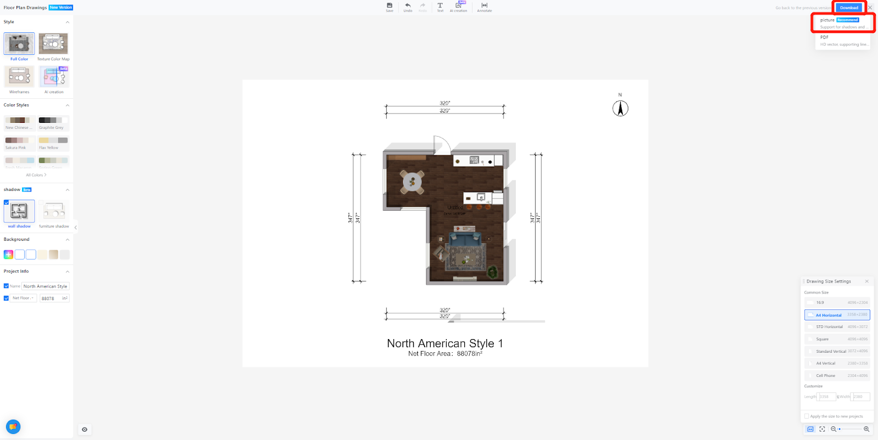Image resolution: width=878 pixels, height=440 pixels.
Task: Toggle the drawing size settings icon
Action: coord(811,429)
